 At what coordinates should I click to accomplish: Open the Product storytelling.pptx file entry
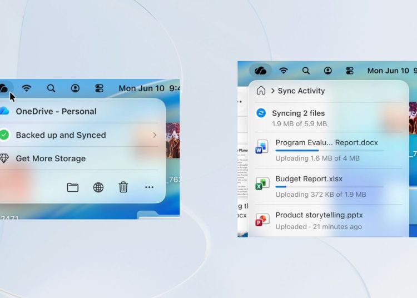pos(319,215)
